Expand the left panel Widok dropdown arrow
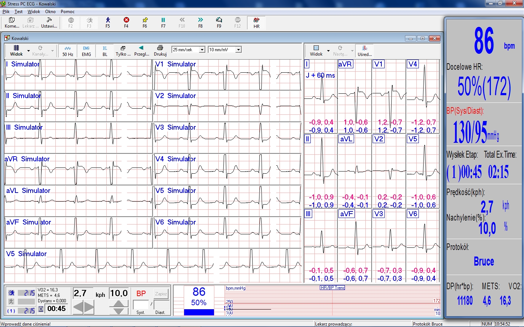524x327 pixels. coord(28,51)
